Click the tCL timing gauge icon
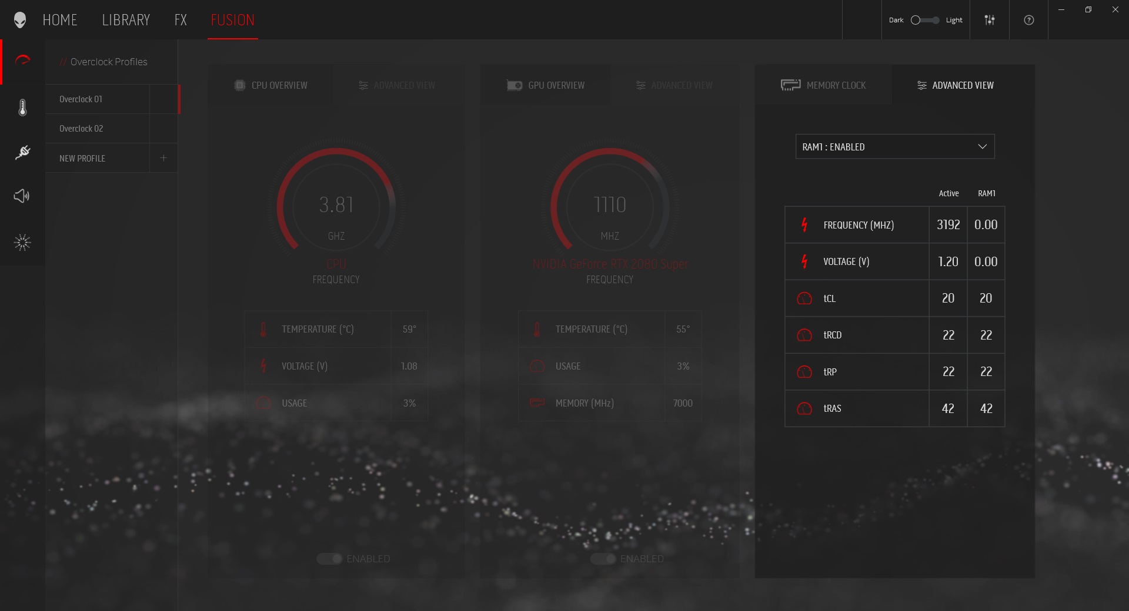The height and width of the screenshot is (611, 1129). point(804,298)
